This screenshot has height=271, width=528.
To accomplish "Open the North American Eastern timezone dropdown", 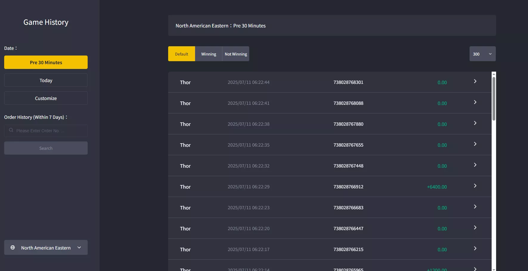I will coord(46,247).
